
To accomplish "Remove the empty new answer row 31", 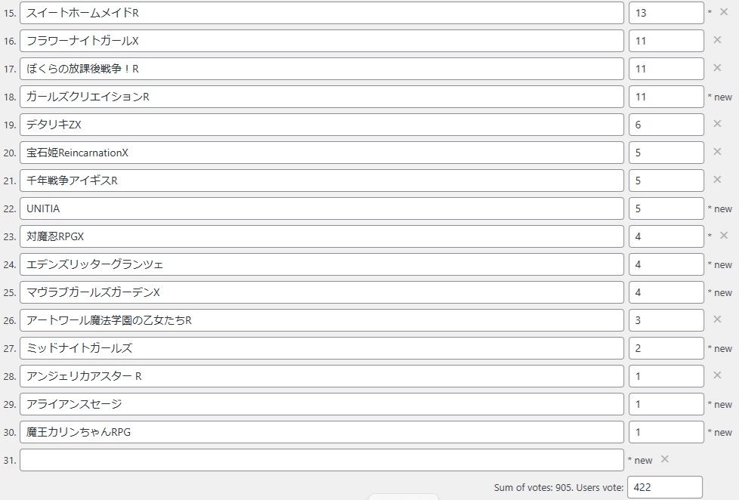I will coord(665,459).
